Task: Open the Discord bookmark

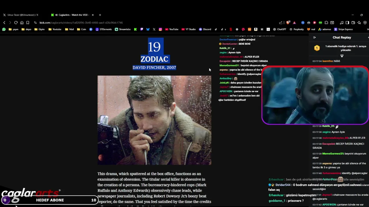Action: pos(205,29)
